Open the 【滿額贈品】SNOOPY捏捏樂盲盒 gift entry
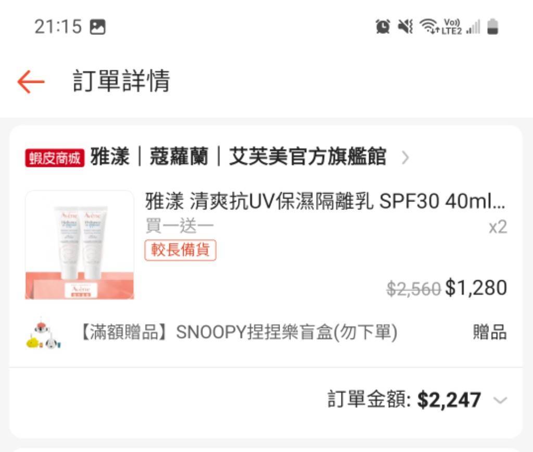Screen dimensions: 533x452 (238, 332)
